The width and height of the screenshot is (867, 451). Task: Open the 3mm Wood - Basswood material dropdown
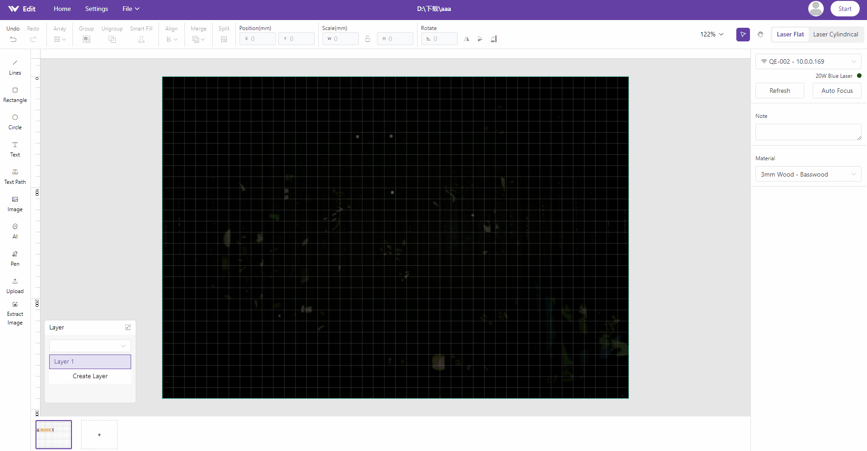[808, 174]
